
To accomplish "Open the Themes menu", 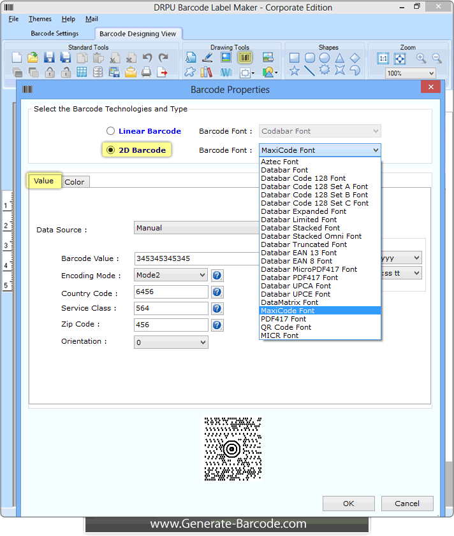I will click(x=40, y=19).
